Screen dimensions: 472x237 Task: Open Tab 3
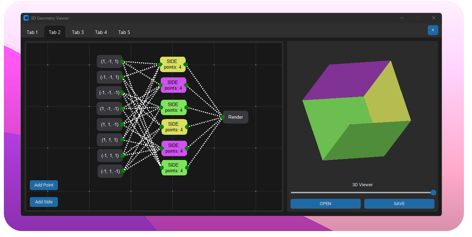pyautogui.click(x=78, y=32)
